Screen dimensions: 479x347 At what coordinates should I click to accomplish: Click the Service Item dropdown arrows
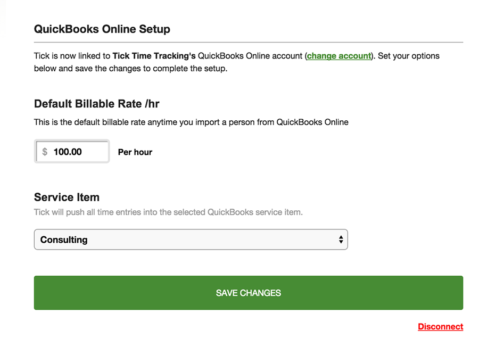341,239
